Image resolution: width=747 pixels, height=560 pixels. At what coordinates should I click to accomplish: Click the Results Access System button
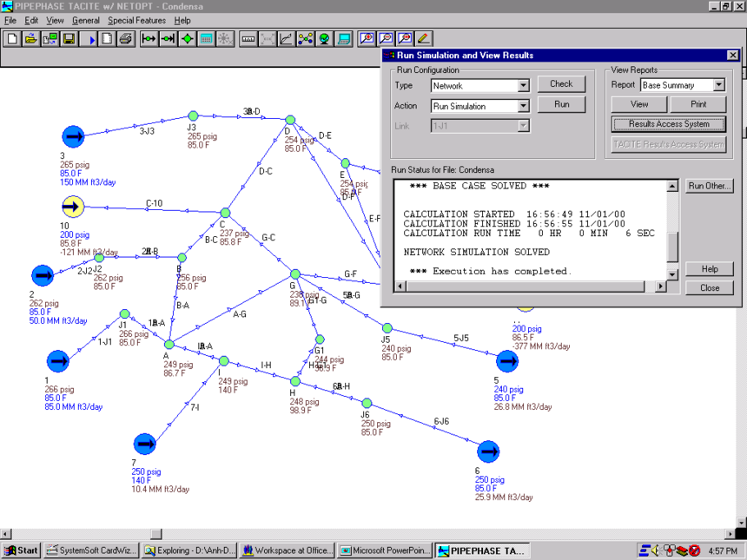point(668,124)
